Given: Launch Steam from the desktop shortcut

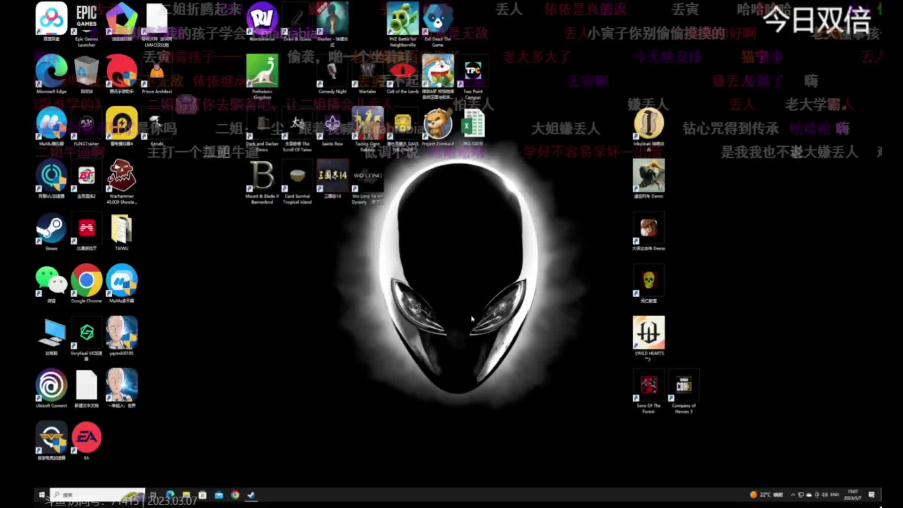Looking at the screenshot, I should [51, 231].
